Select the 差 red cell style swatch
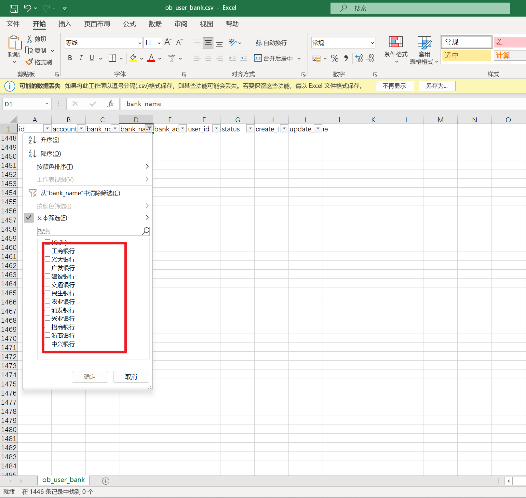The image size is (526, 498). [509, 42]
